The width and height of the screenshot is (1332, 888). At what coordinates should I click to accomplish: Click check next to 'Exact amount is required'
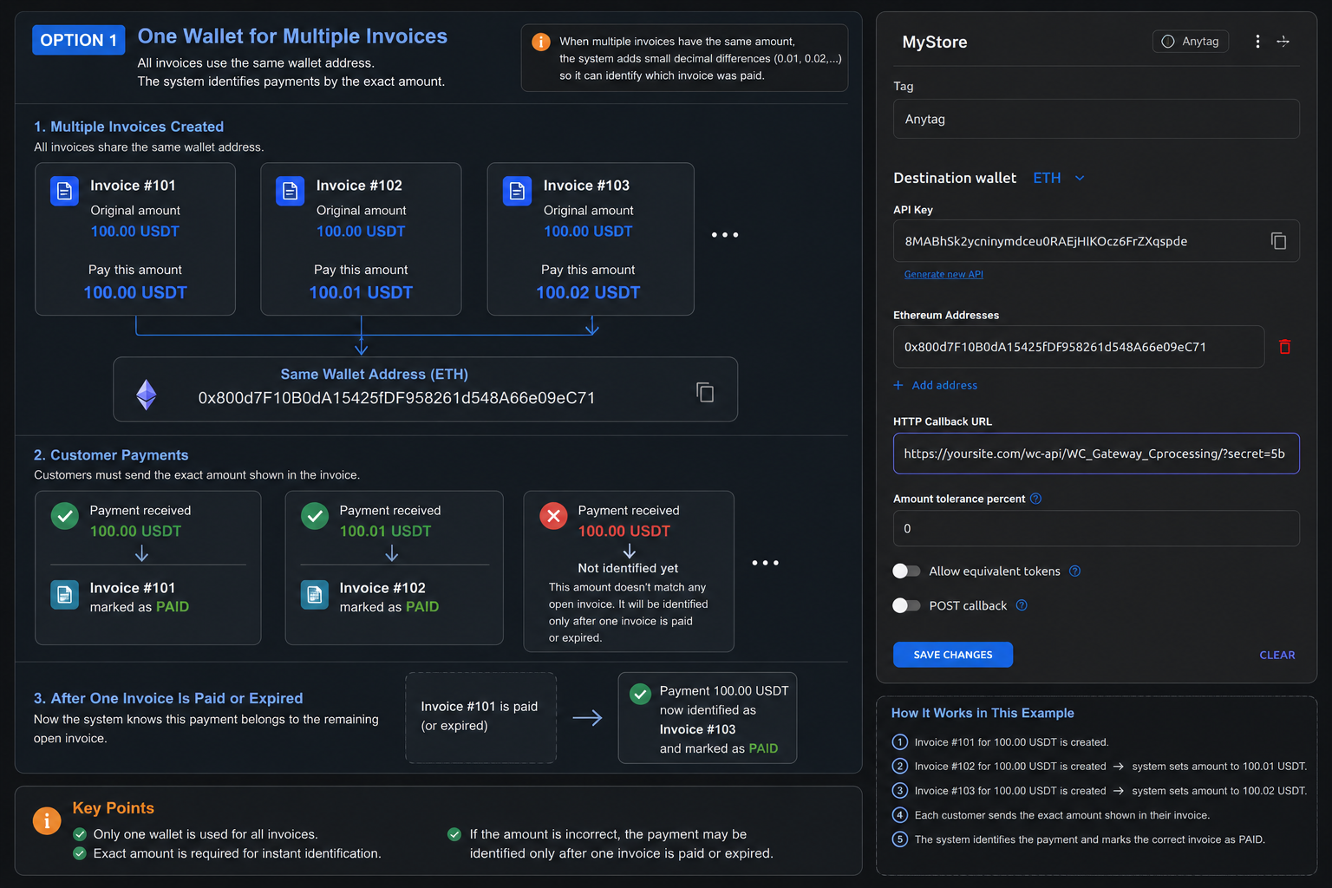(x=80, y=853)
